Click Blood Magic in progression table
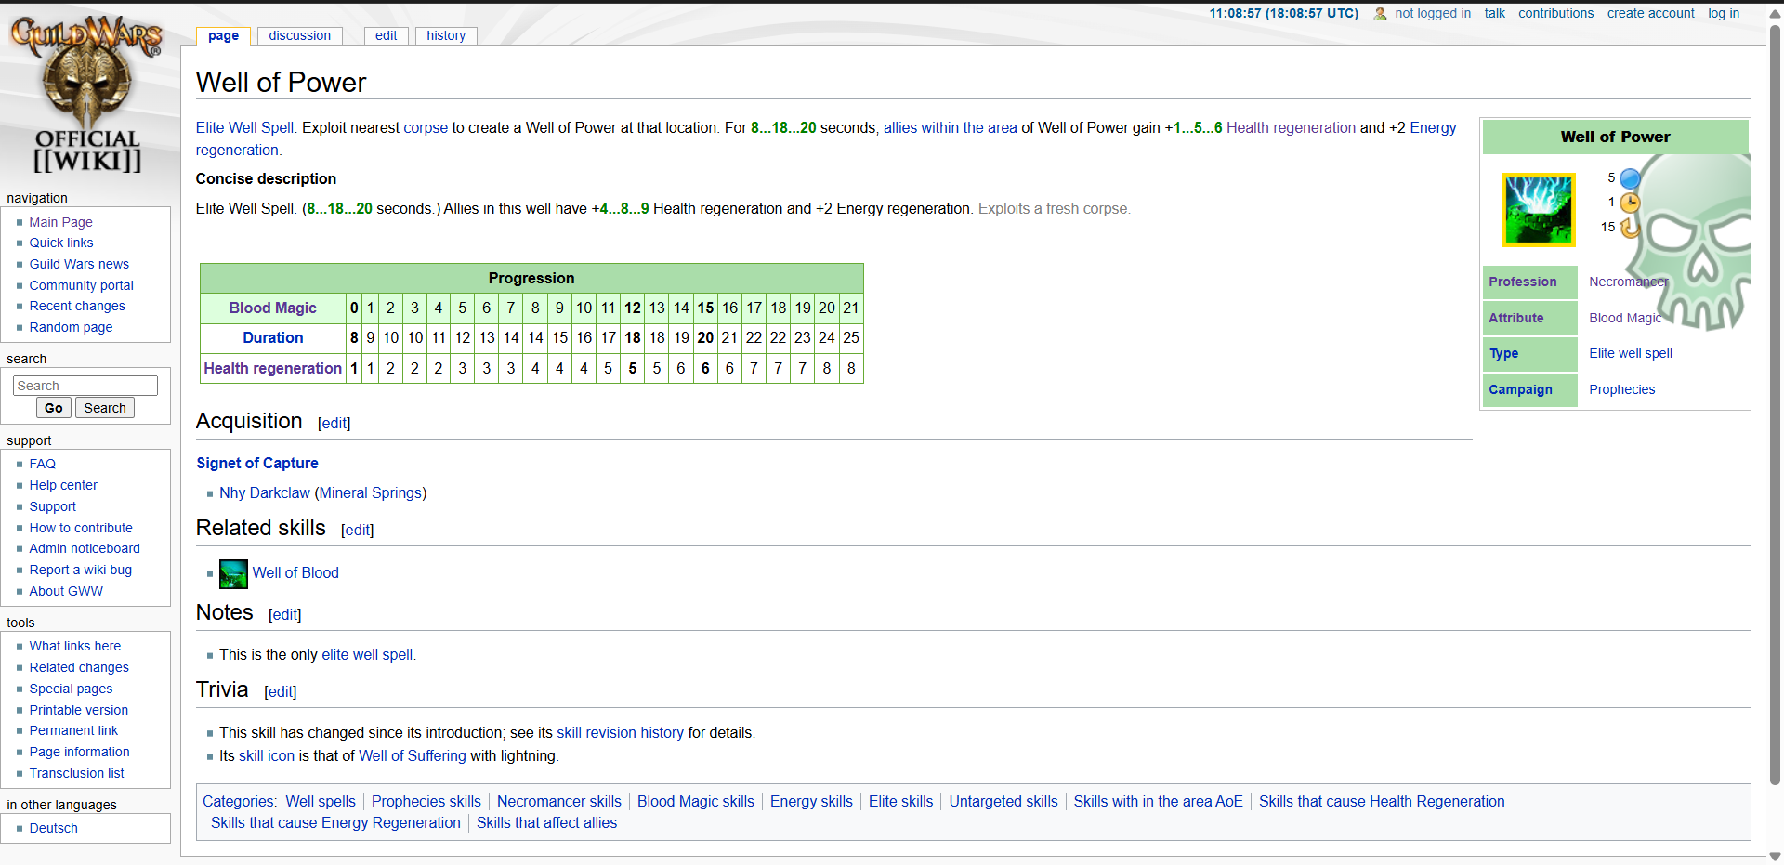 [273, 308]
